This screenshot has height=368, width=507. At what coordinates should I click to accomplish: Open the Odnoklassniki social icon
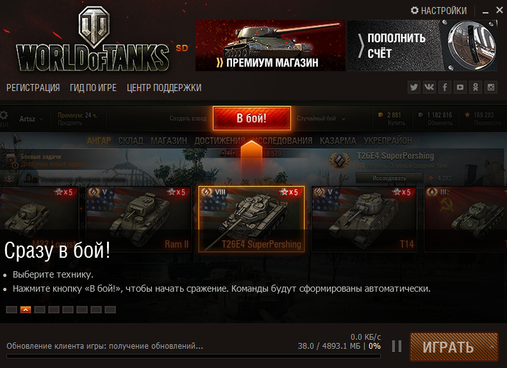click(x=476, y=87)
